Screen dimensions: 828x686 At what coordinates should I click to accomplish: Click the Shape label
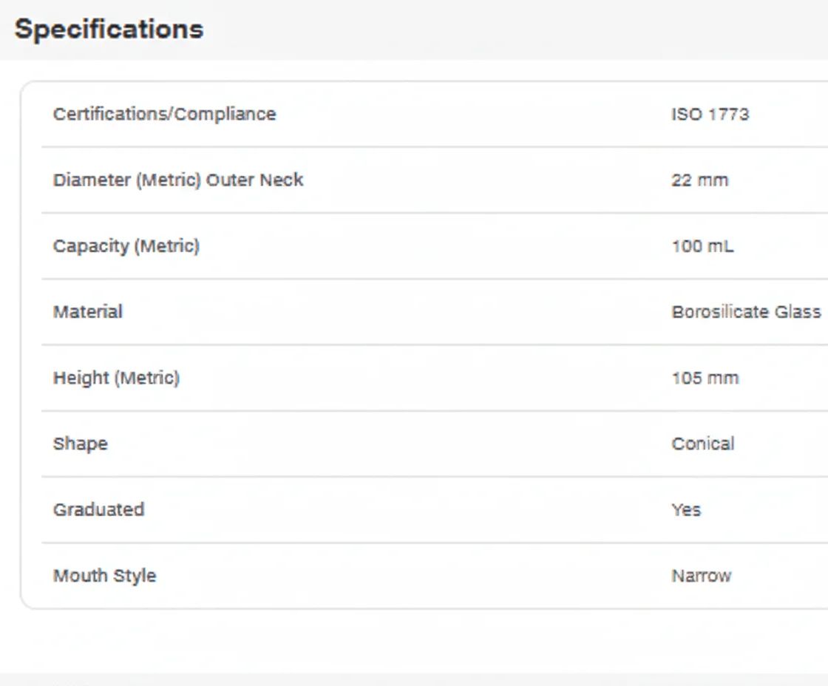coord(81,444)
